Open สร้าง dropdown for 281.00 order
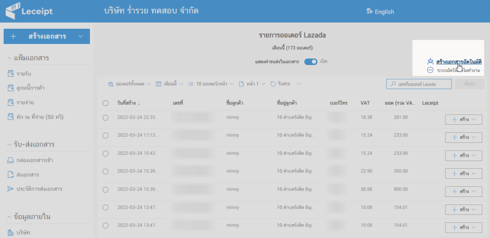The image size is (490, 238). click(x=474, y=119)
